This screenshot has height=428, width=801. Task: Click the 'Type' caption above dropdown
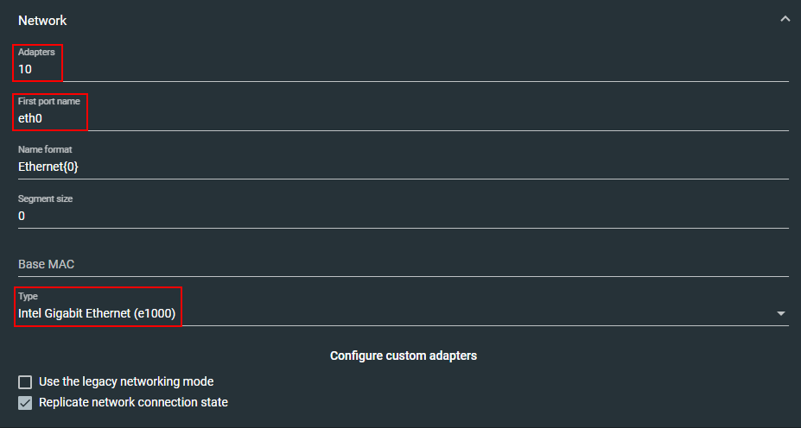(x=28, y=296)
